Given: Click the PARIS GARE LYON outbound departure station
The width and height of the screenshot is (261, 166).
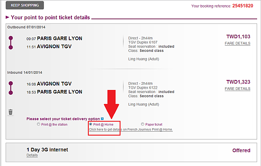Looking at the screenshot, I should click(60, 38).
